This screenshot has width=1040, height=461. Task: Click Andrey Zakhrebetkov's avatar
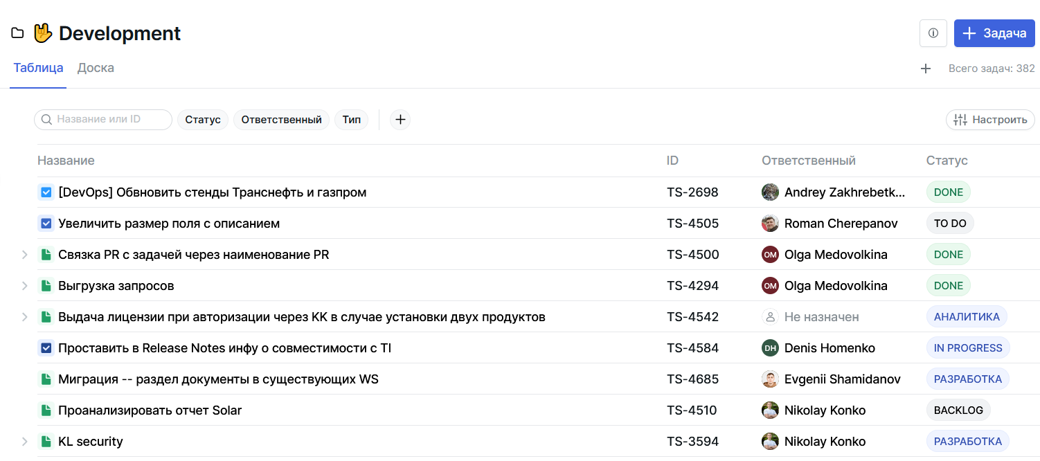coord(770,192)
